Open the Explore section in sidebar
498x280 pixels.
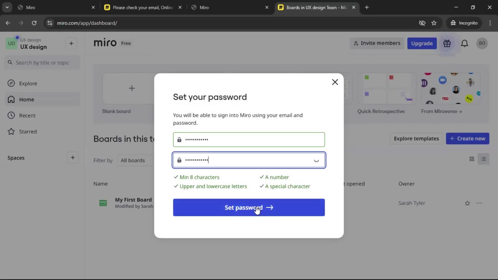coord(42,83)
